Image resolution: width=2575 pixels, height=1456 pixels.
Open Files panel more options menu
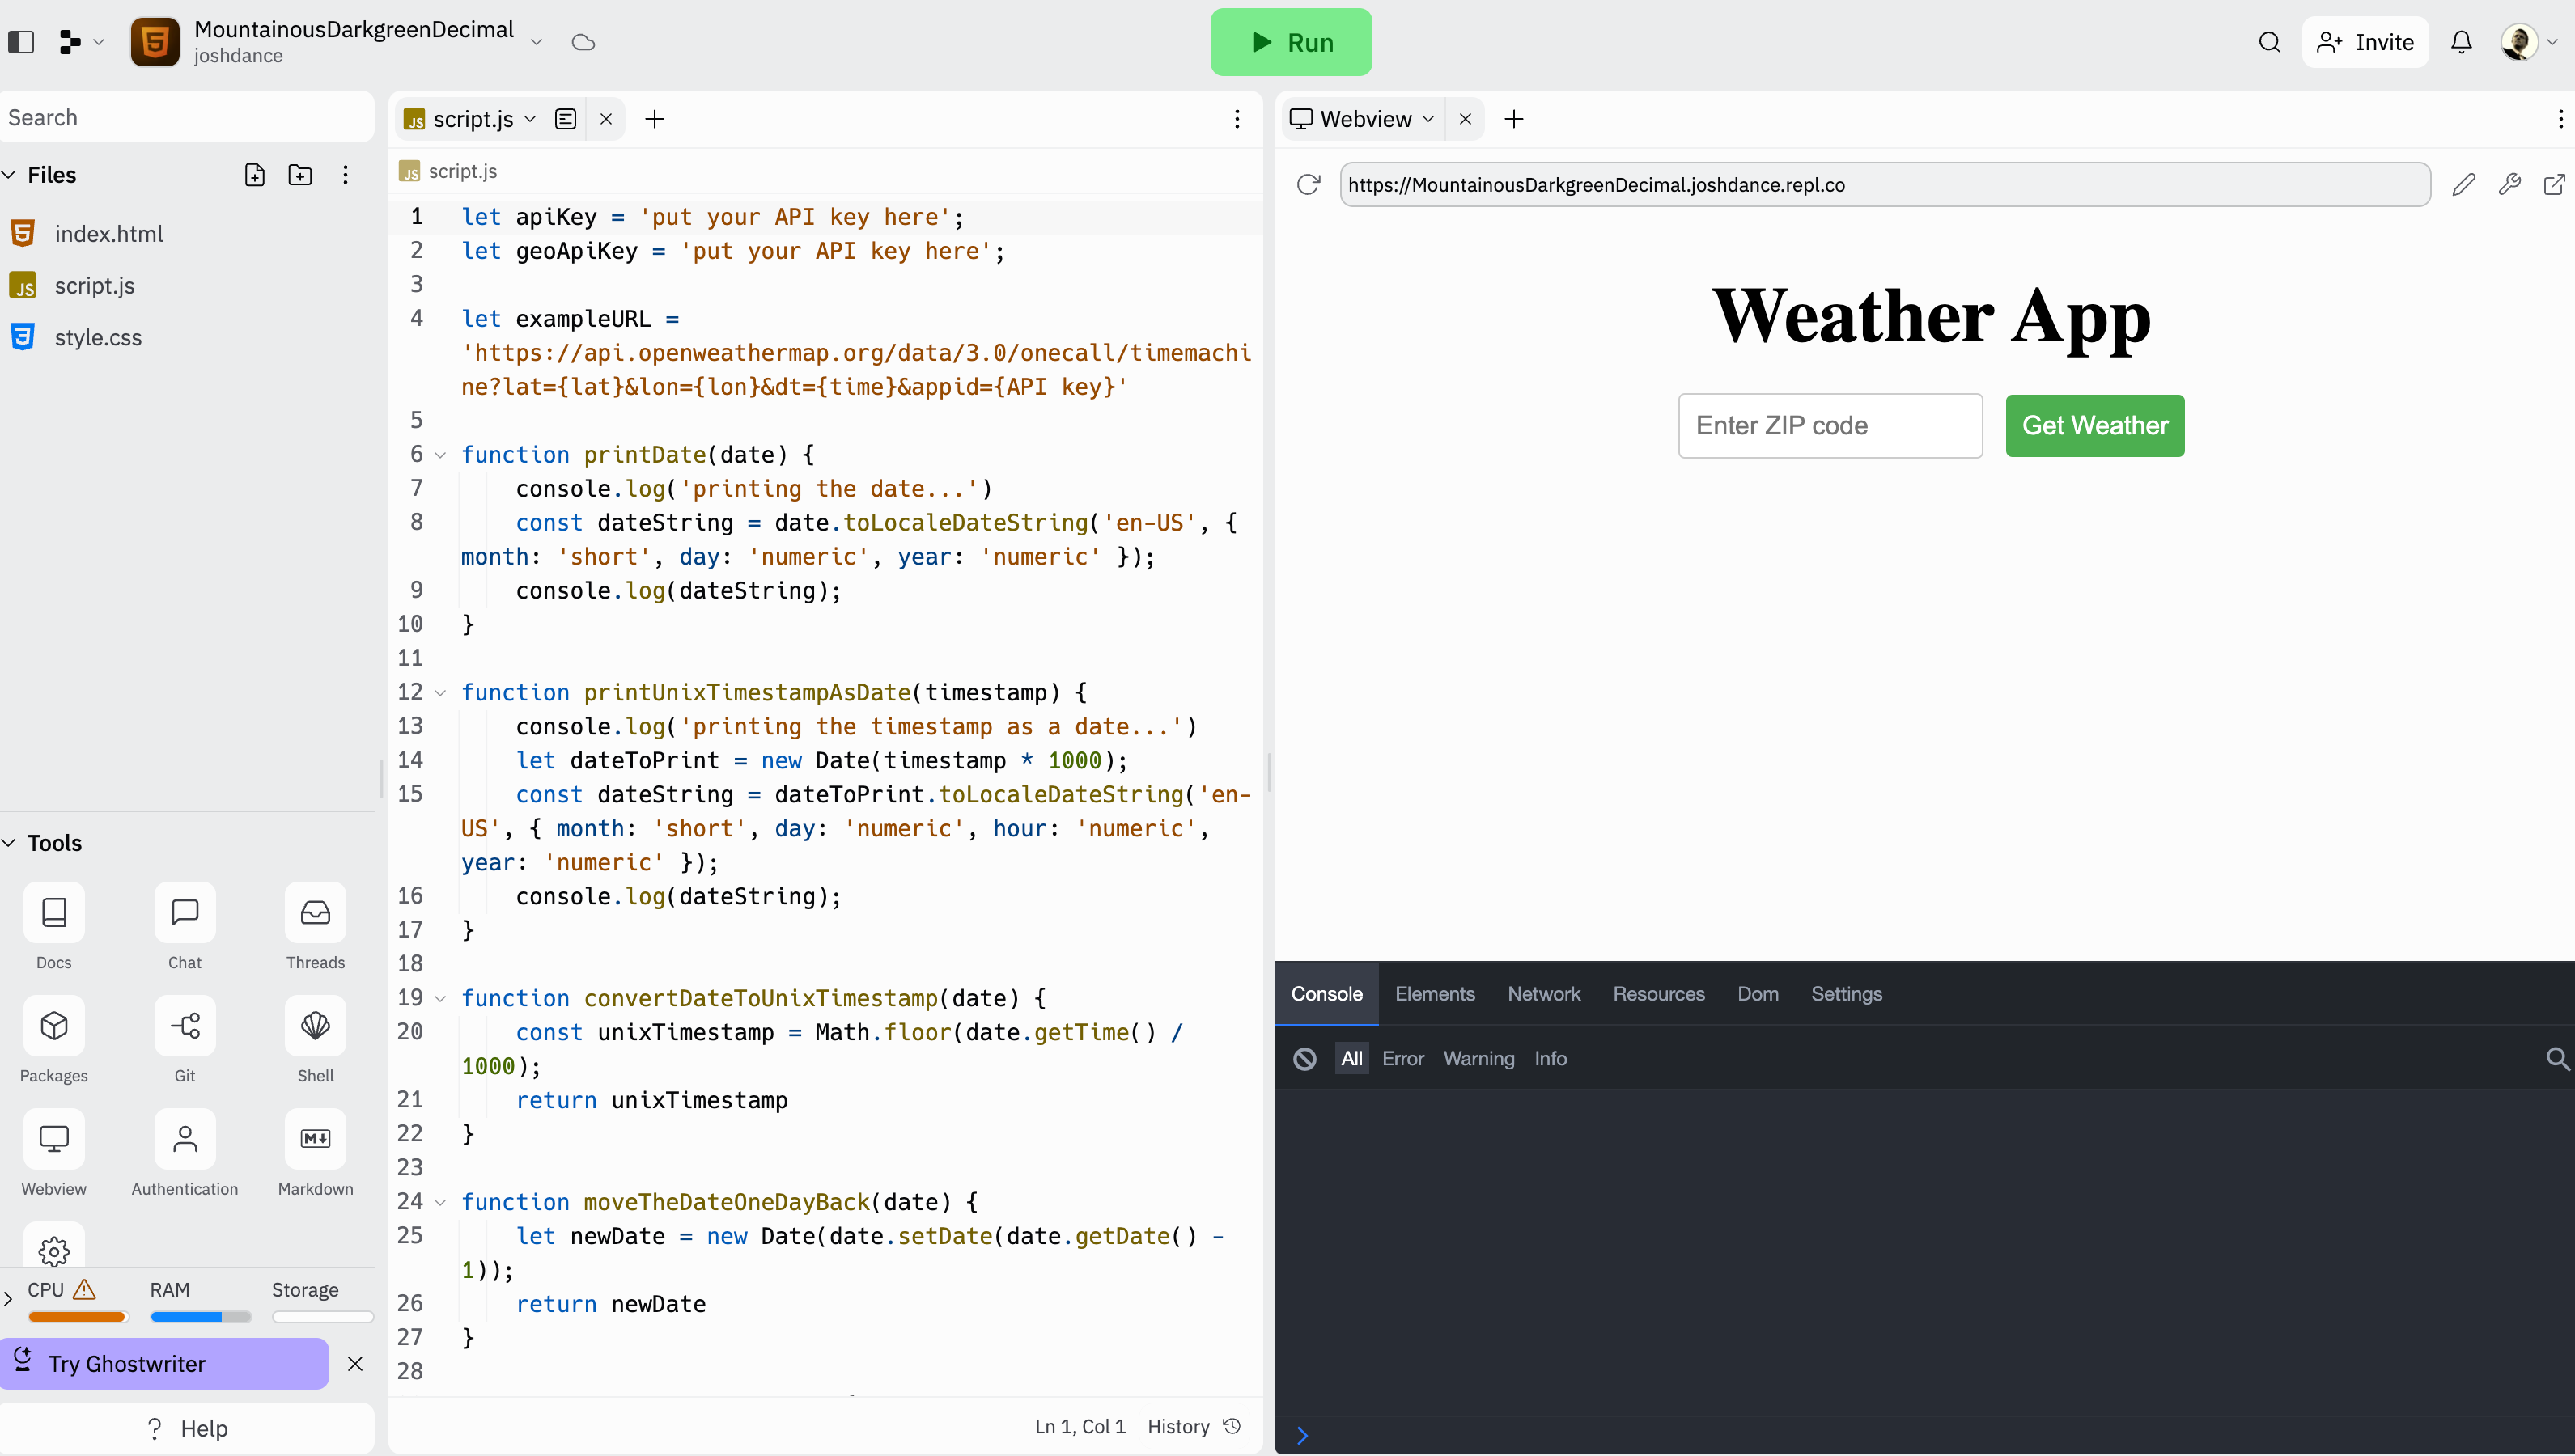tap(345, 175)
